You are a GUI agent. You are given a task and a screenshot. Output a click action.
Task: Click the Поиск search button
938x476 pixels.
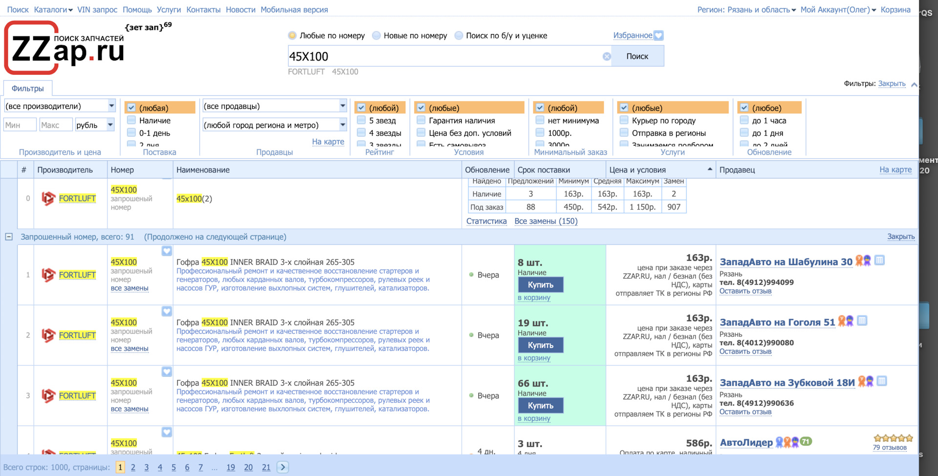pyautogui.click(x=637, y=56)
